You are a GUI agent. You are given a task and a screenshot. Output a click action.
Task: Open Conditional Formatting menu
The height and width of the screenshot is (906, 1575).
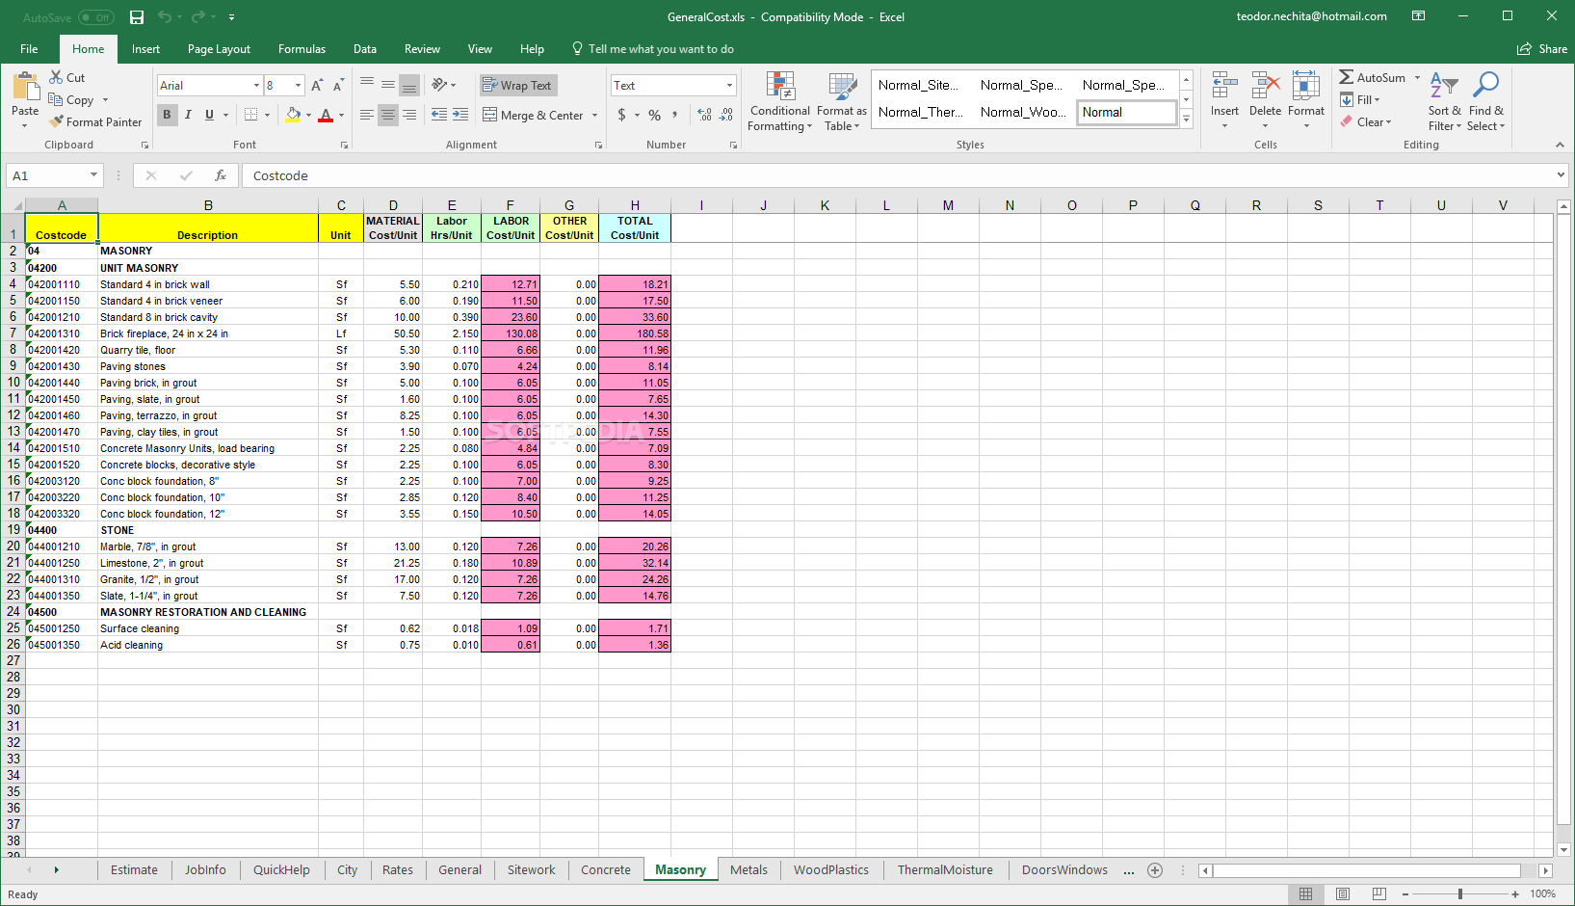pos(780,101)
